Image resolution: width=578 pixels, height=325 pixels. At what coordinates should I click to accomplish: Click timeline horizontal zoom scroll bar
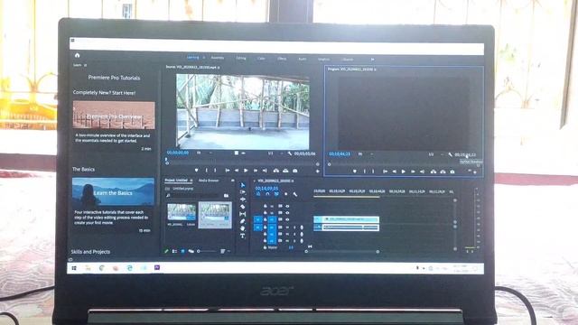(x=341, y=251)
